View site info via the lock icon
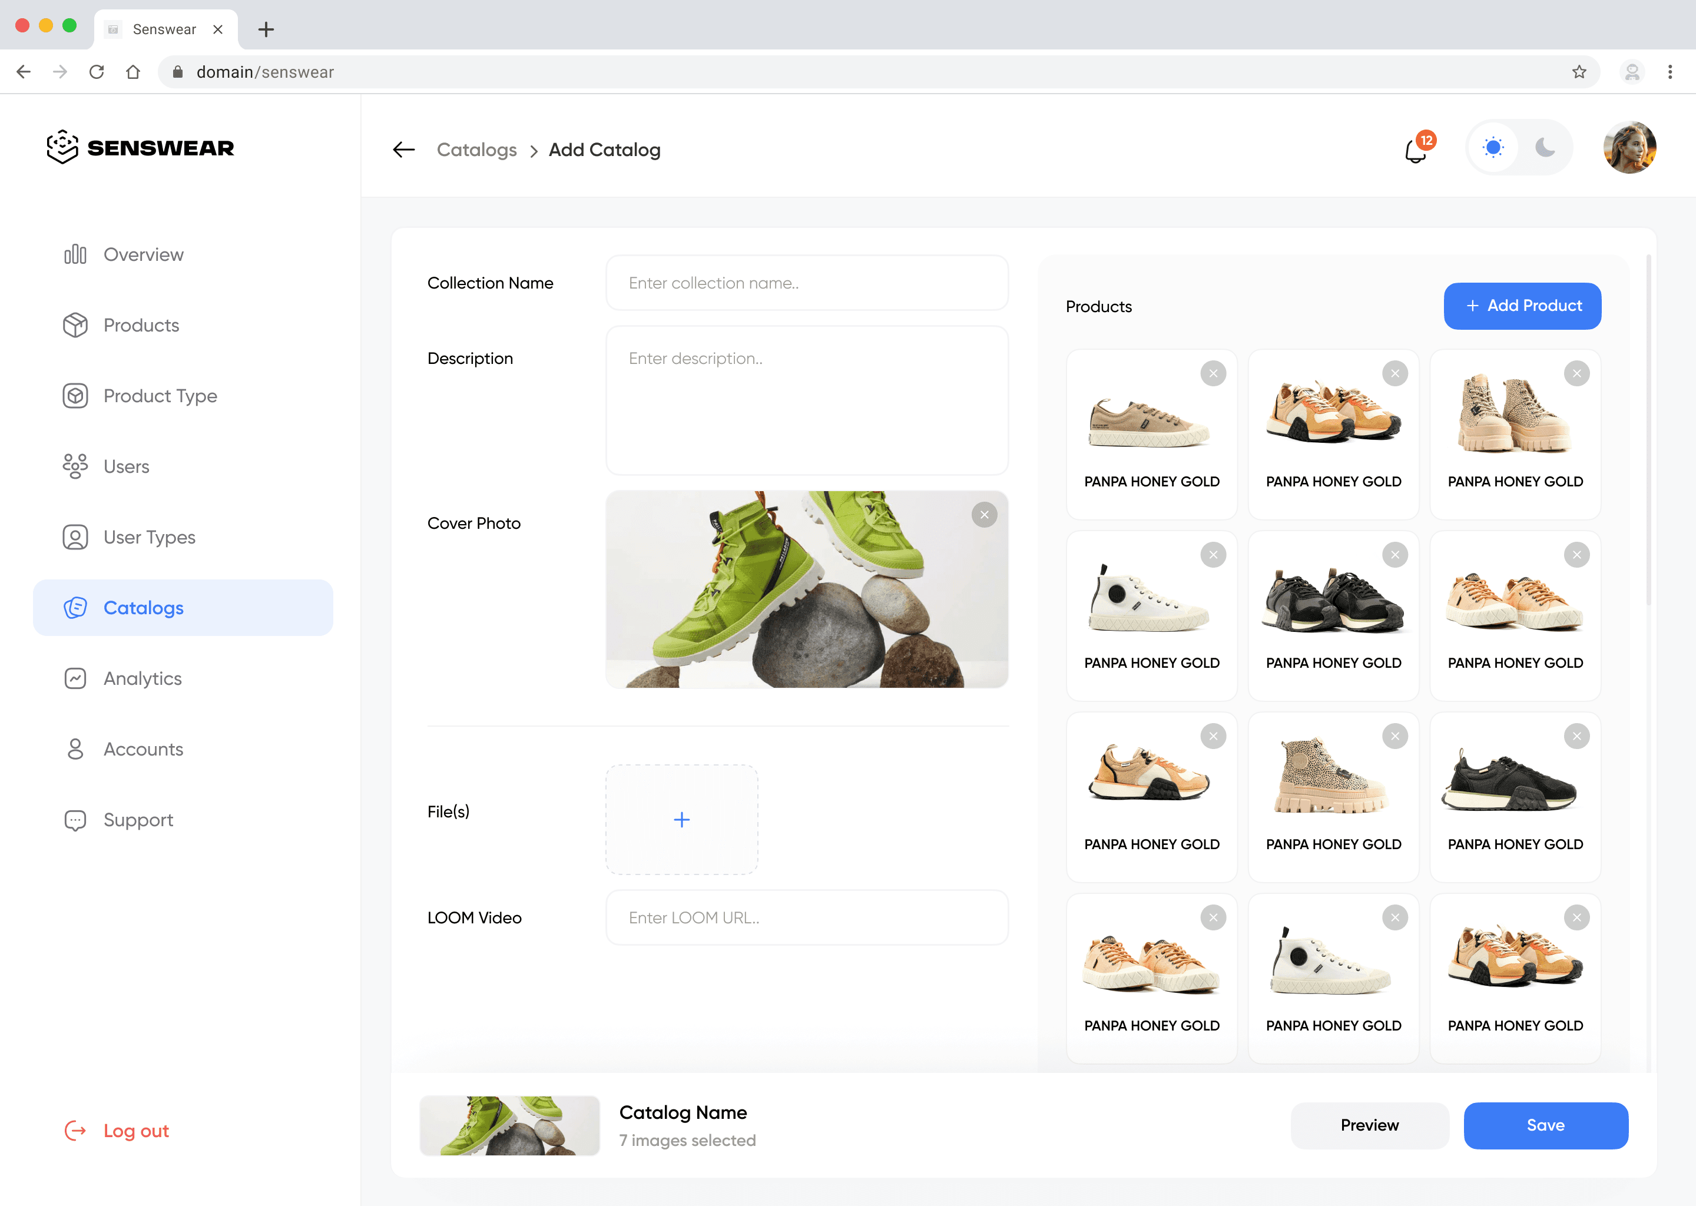This screenshot has height=1206, width=1696. point(177,72)
